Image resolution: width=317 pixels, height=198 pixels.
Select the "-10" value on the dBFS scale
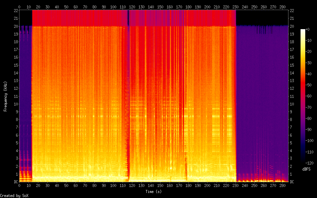coord(308,41)
